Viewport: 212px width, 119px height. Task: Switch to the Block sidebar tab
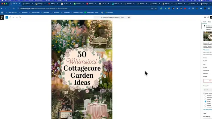coord(210,22)
